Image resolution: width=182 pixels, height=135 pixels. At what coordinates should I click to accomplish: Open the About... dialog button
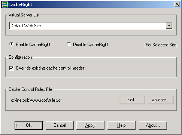coord(153,125)
